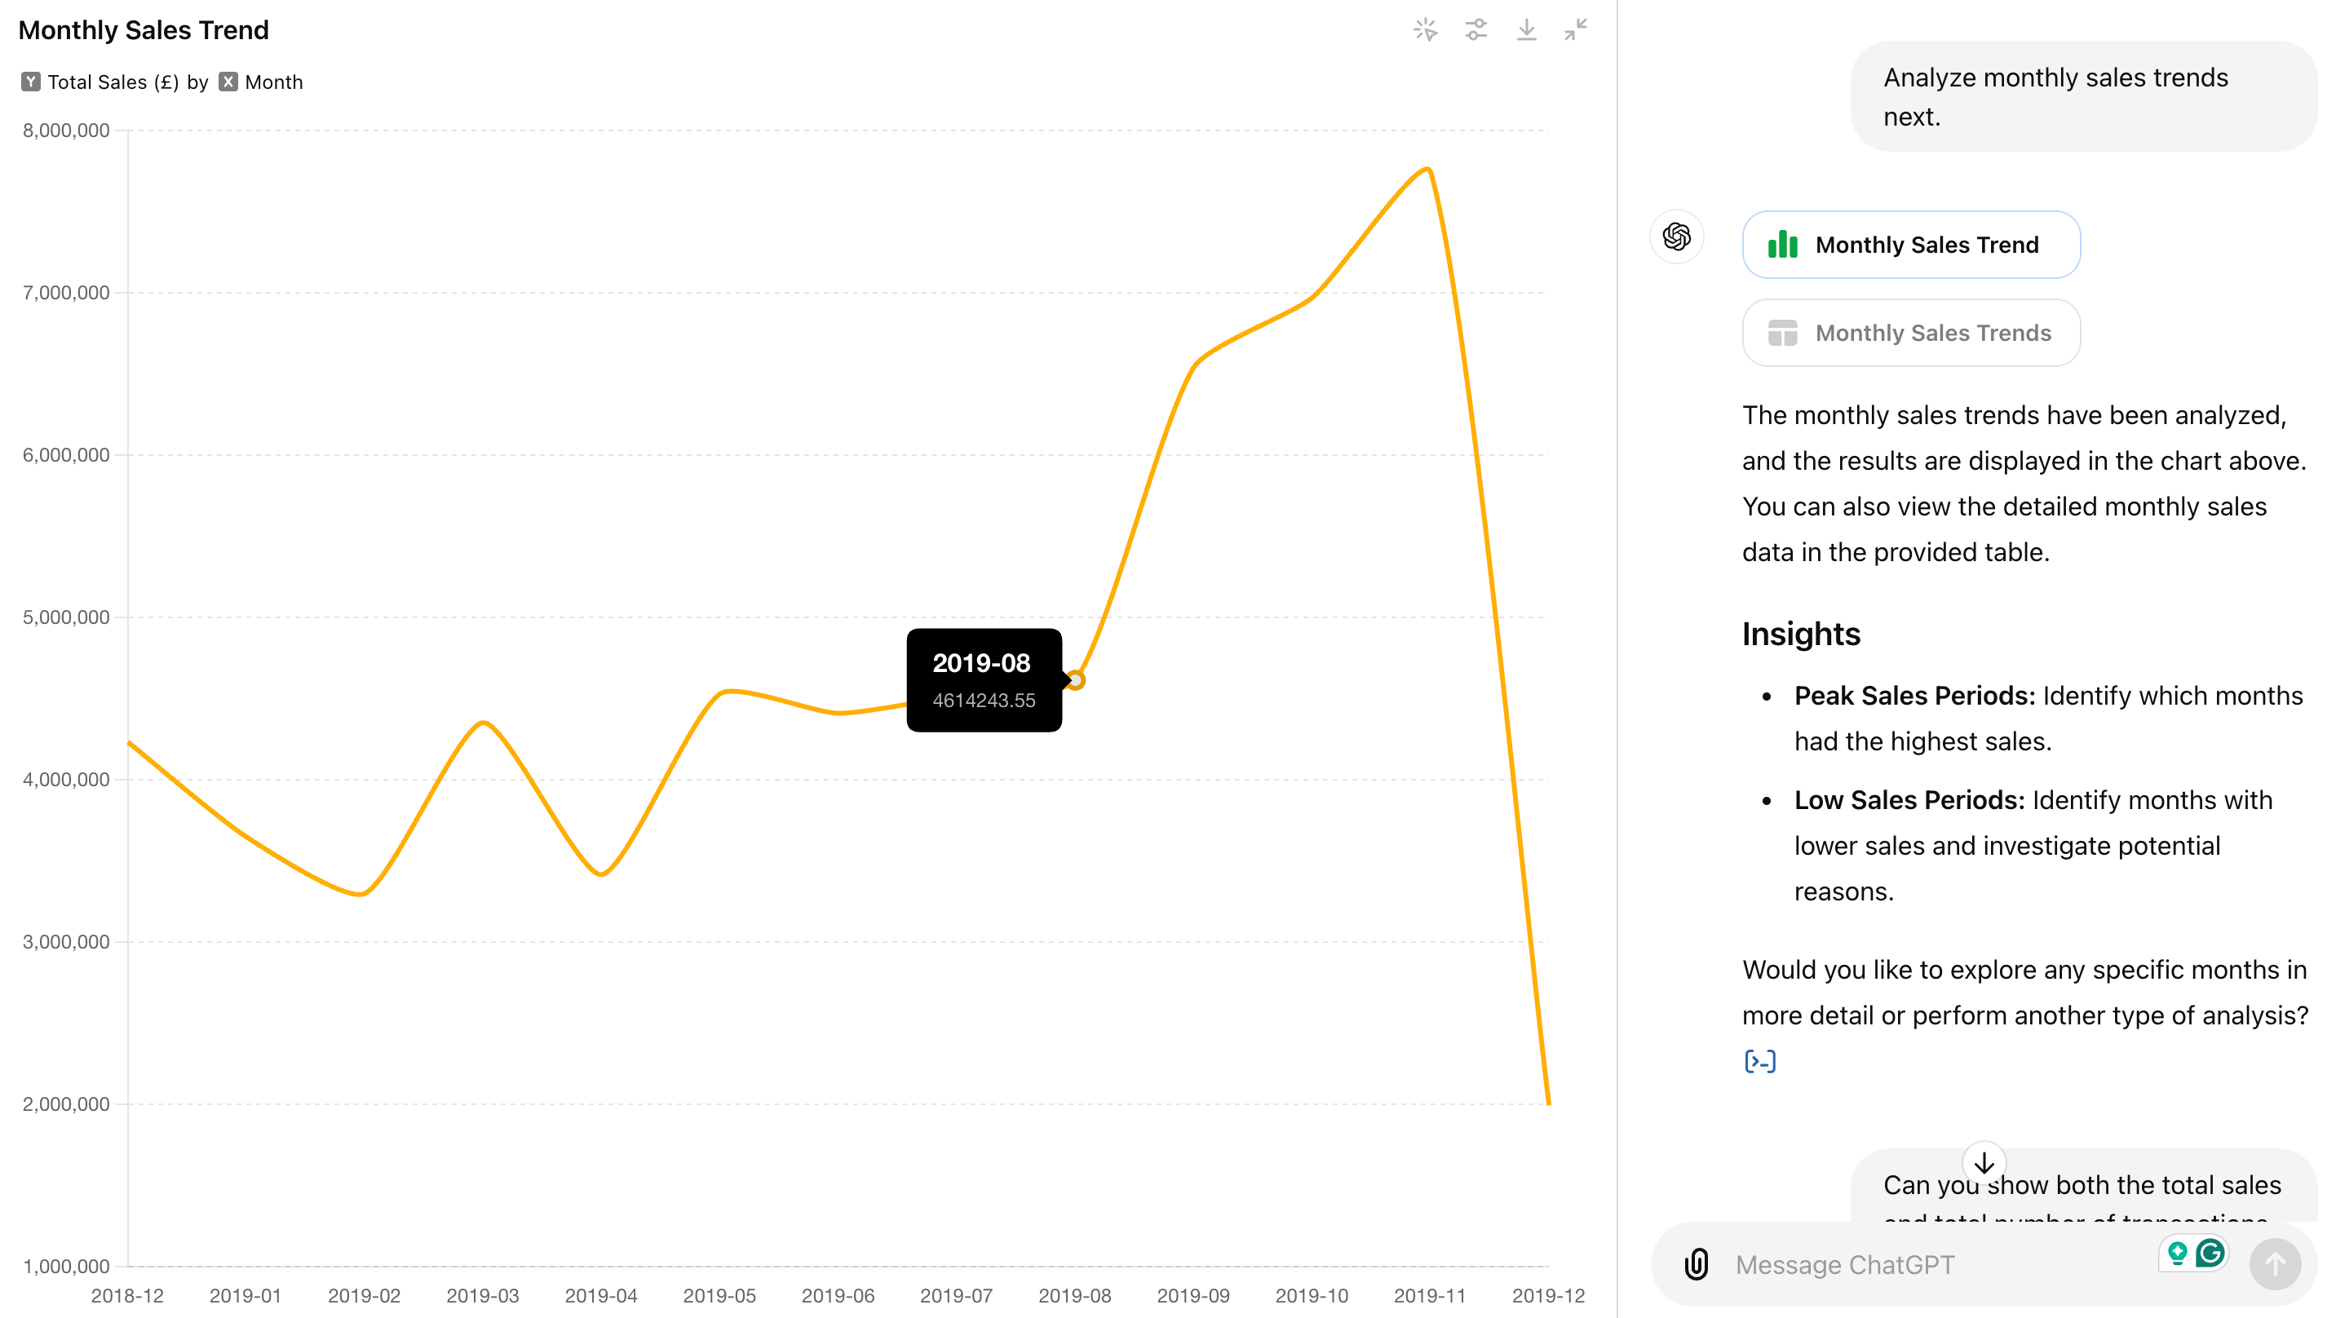Toggle the interactive chart mode sparkle icon
Viewport: 2336px width, 1318px height.
point(1426,30)
